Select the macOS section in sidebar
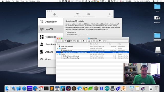This screenshot has width=164, height=92. click(x=50, y=29)
